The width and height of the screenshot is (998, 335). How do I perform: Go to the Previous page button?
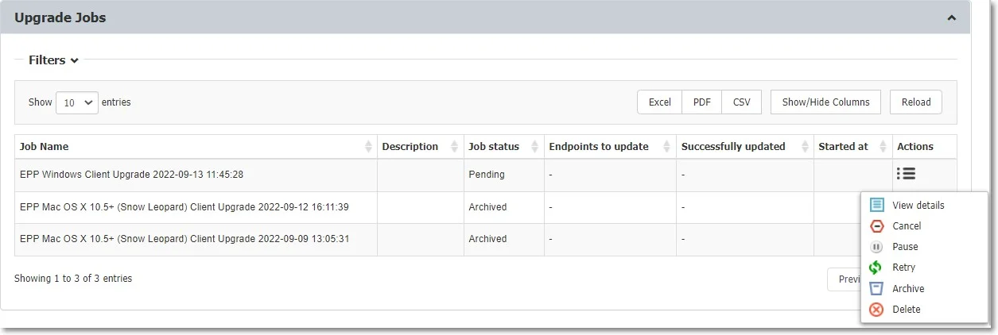click(x=845, y=279)
